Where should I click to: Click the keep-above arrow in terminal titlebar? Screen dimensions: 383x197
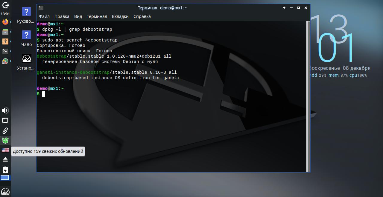(x=284, y=8)
